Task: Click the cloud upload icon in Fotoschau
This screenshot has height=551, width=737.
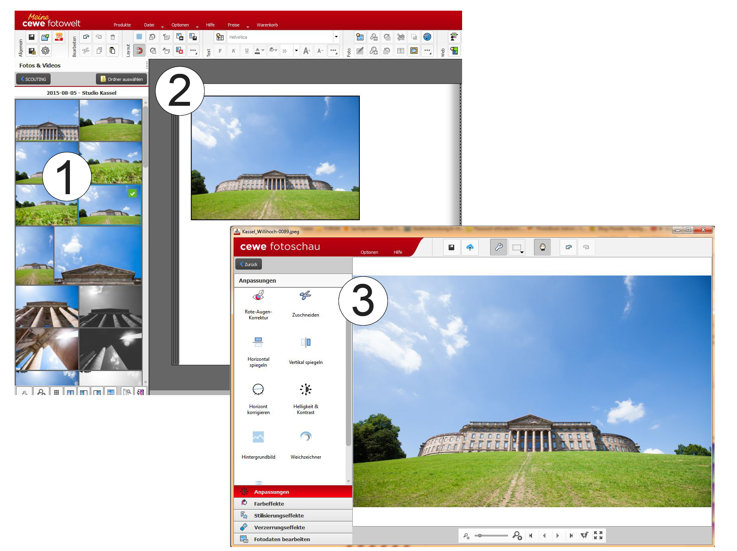Action: click(470, 247)
